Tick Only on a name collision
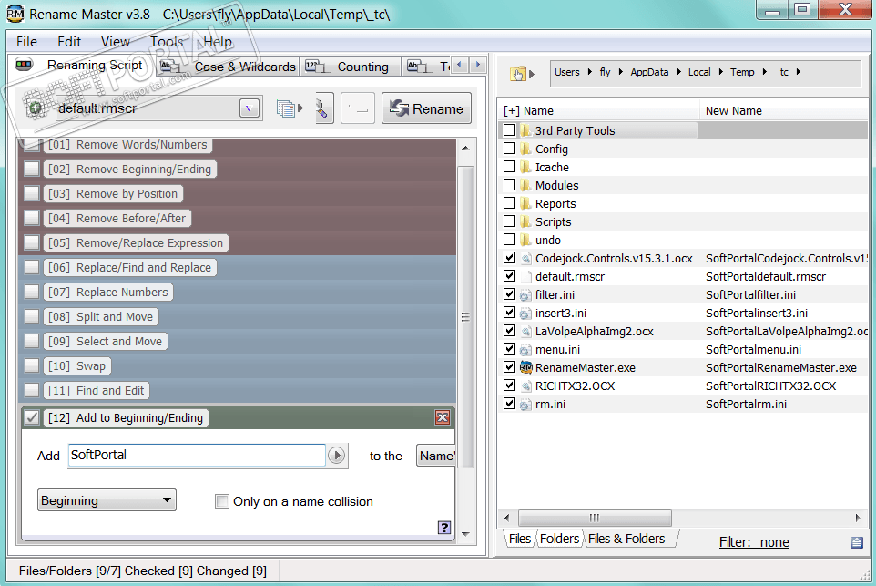 tap(222, 501)
